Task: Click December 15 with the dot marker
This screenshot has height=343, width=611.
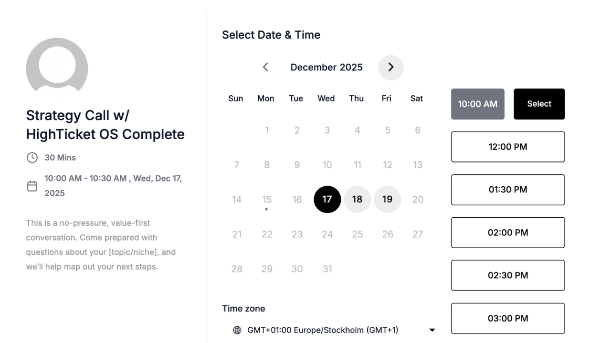Action: point(266,200)
